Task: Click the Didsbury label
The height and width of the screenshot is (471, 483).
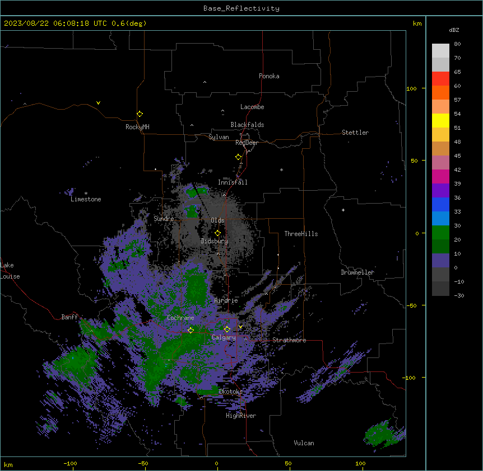Action: [215, 241]
